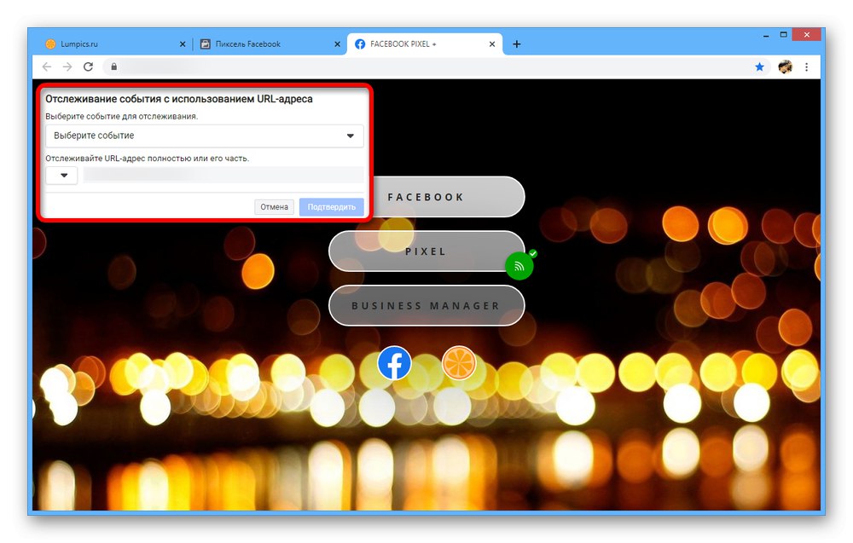
Task: Select the FACEBOOK PIXEL tab
Action: point(425,44)
